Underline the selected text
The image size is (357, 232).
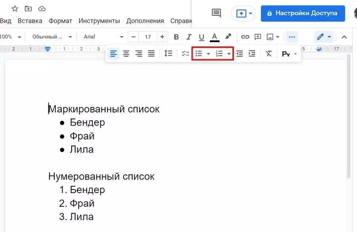(202, 37)
